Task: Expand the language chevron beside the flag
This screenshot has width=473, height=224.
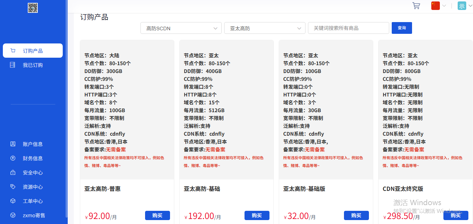Action: (x=444, y=6)
